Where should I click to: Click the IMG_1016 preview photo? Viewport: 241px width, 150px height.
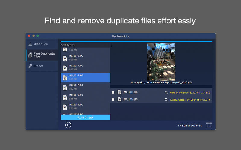pyautogui.click(x=161, y=62)
